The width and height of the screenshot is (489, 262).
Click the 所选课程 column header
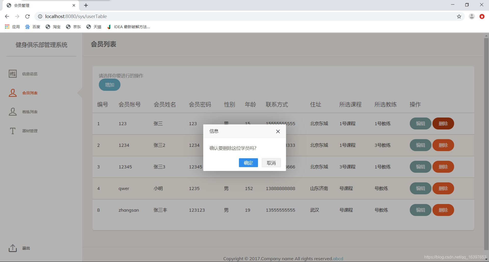pyautogui.click(x=350, y=105)
